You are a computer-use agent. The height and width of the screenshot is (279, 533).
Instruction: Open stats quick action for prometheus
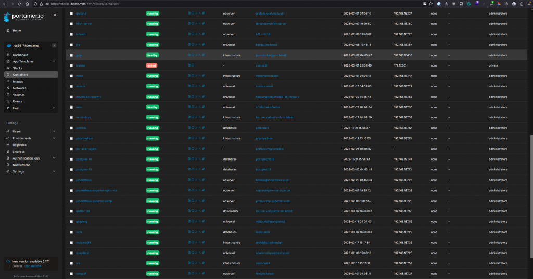(x=196, y=180)
